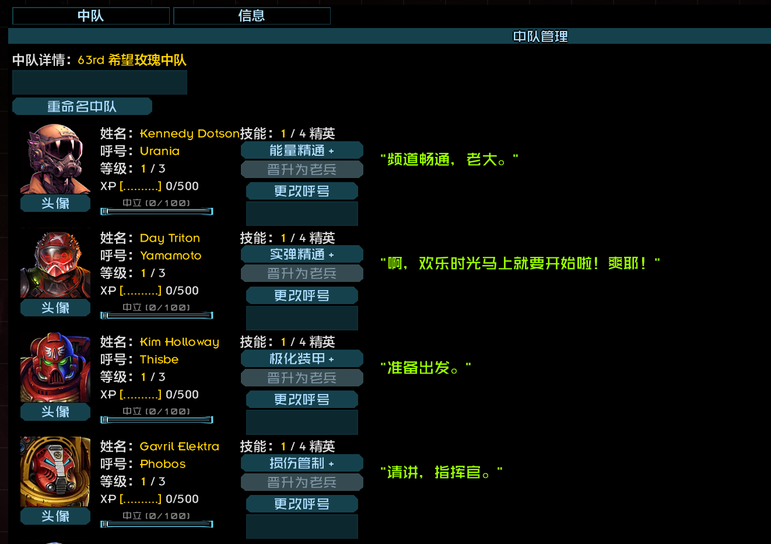This screenshot has height=544, width=771.
Task: Upgrade the 实弹精通 + skill
Action: click(x=302, y=254)
